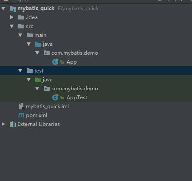The width and height of the screenshot is (192, 181).
Task: Click the package icon of test com.mybatis.demo
Action: click(x=47, y=89)
